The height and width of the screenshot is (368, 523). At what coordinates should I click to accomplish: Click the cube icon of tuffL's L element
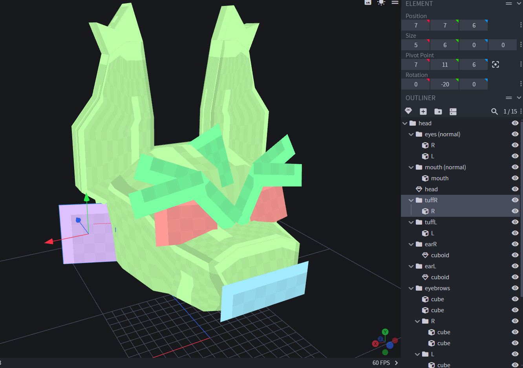click(425, 233)
